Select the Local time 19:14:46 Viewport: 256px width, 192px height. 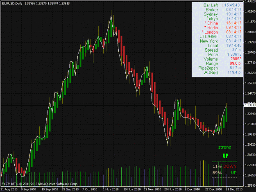pyautogui.click(x=233, y=45)
